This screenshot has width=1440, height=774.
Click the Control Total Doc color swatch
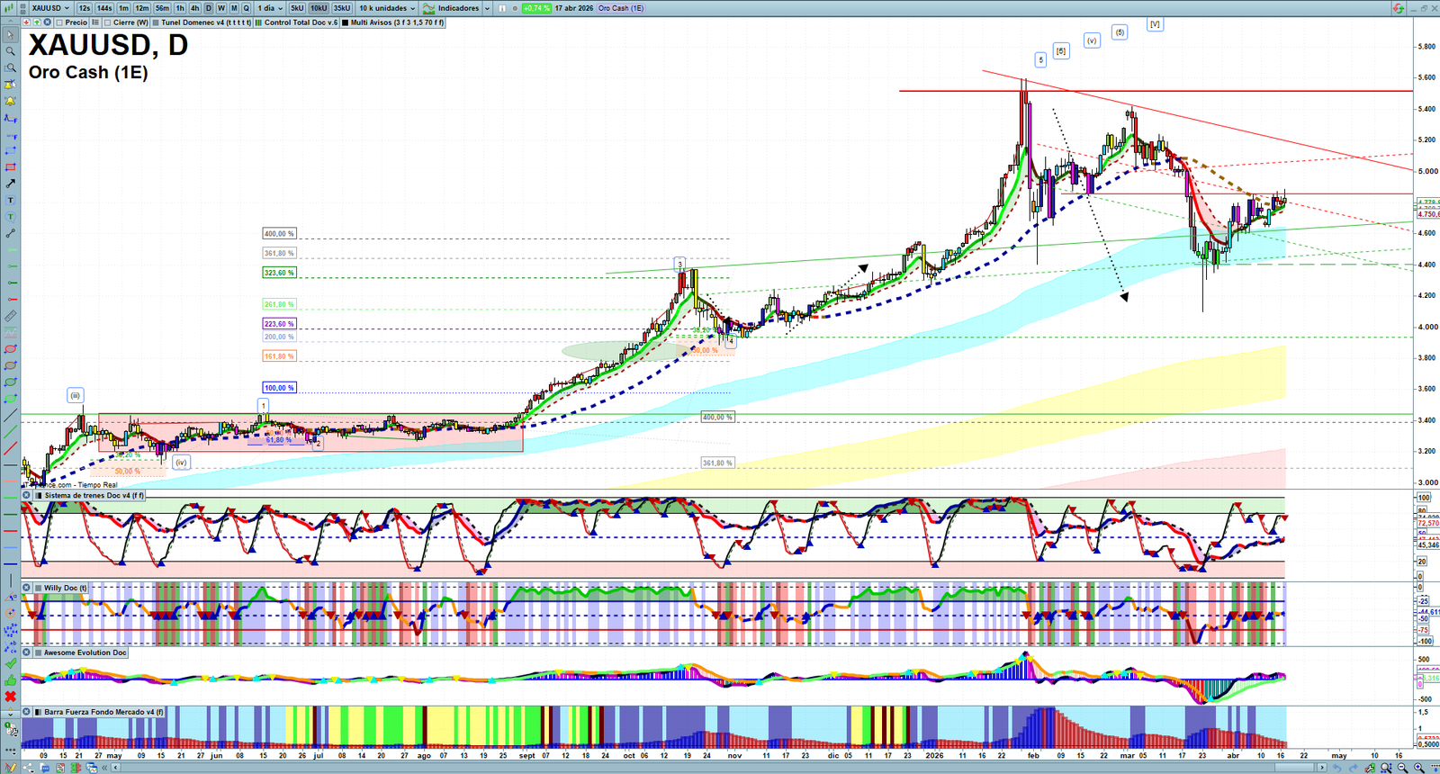click(259, 22)
